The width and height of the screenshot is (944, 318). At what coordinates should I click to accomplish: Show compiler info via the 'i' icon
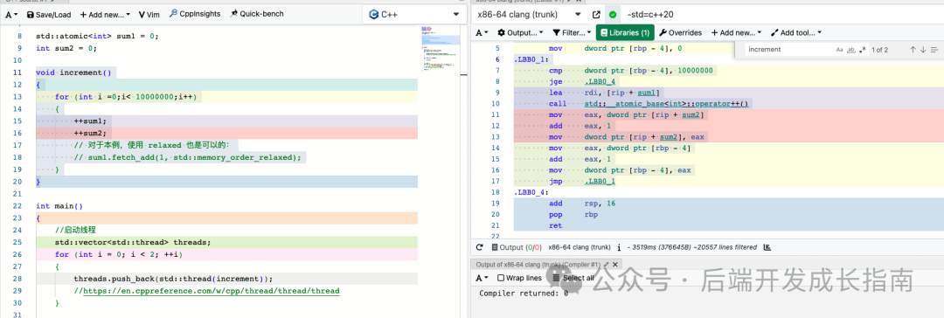[619, 247]
